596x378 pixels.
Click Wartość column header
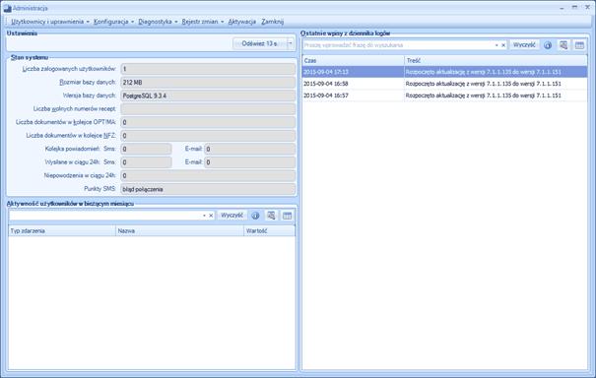[x=270, y=230]
